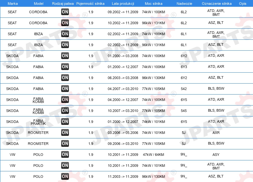The width and height of the screenshot is (253, 182).
Task: Select the Nadwozie column header
Action: pos(184,4)
